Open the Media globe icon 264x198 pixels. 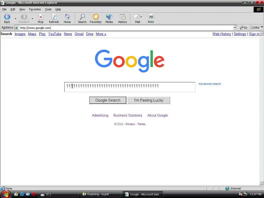[109, 17]
